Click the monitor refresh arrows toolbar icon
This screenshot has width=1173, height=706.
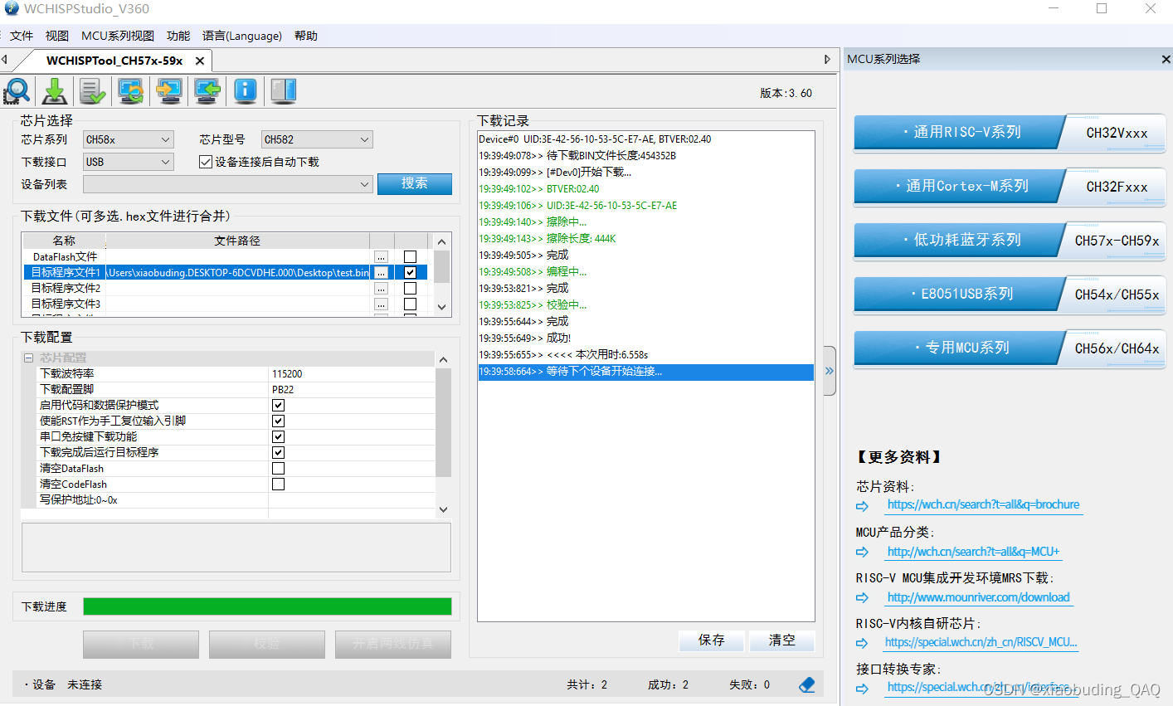coord(131,91)
